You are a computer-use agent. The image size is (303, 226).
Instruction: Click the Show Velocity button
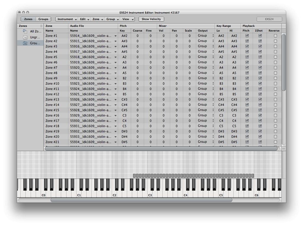(151, 19)
